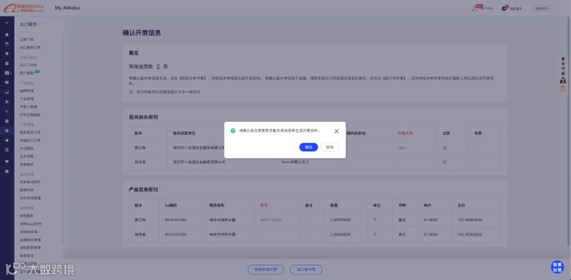Click the 取消 cancel button in dialog
Image resolution: width=571 pixels, height=280 pixels.
(x=329, y=147)
